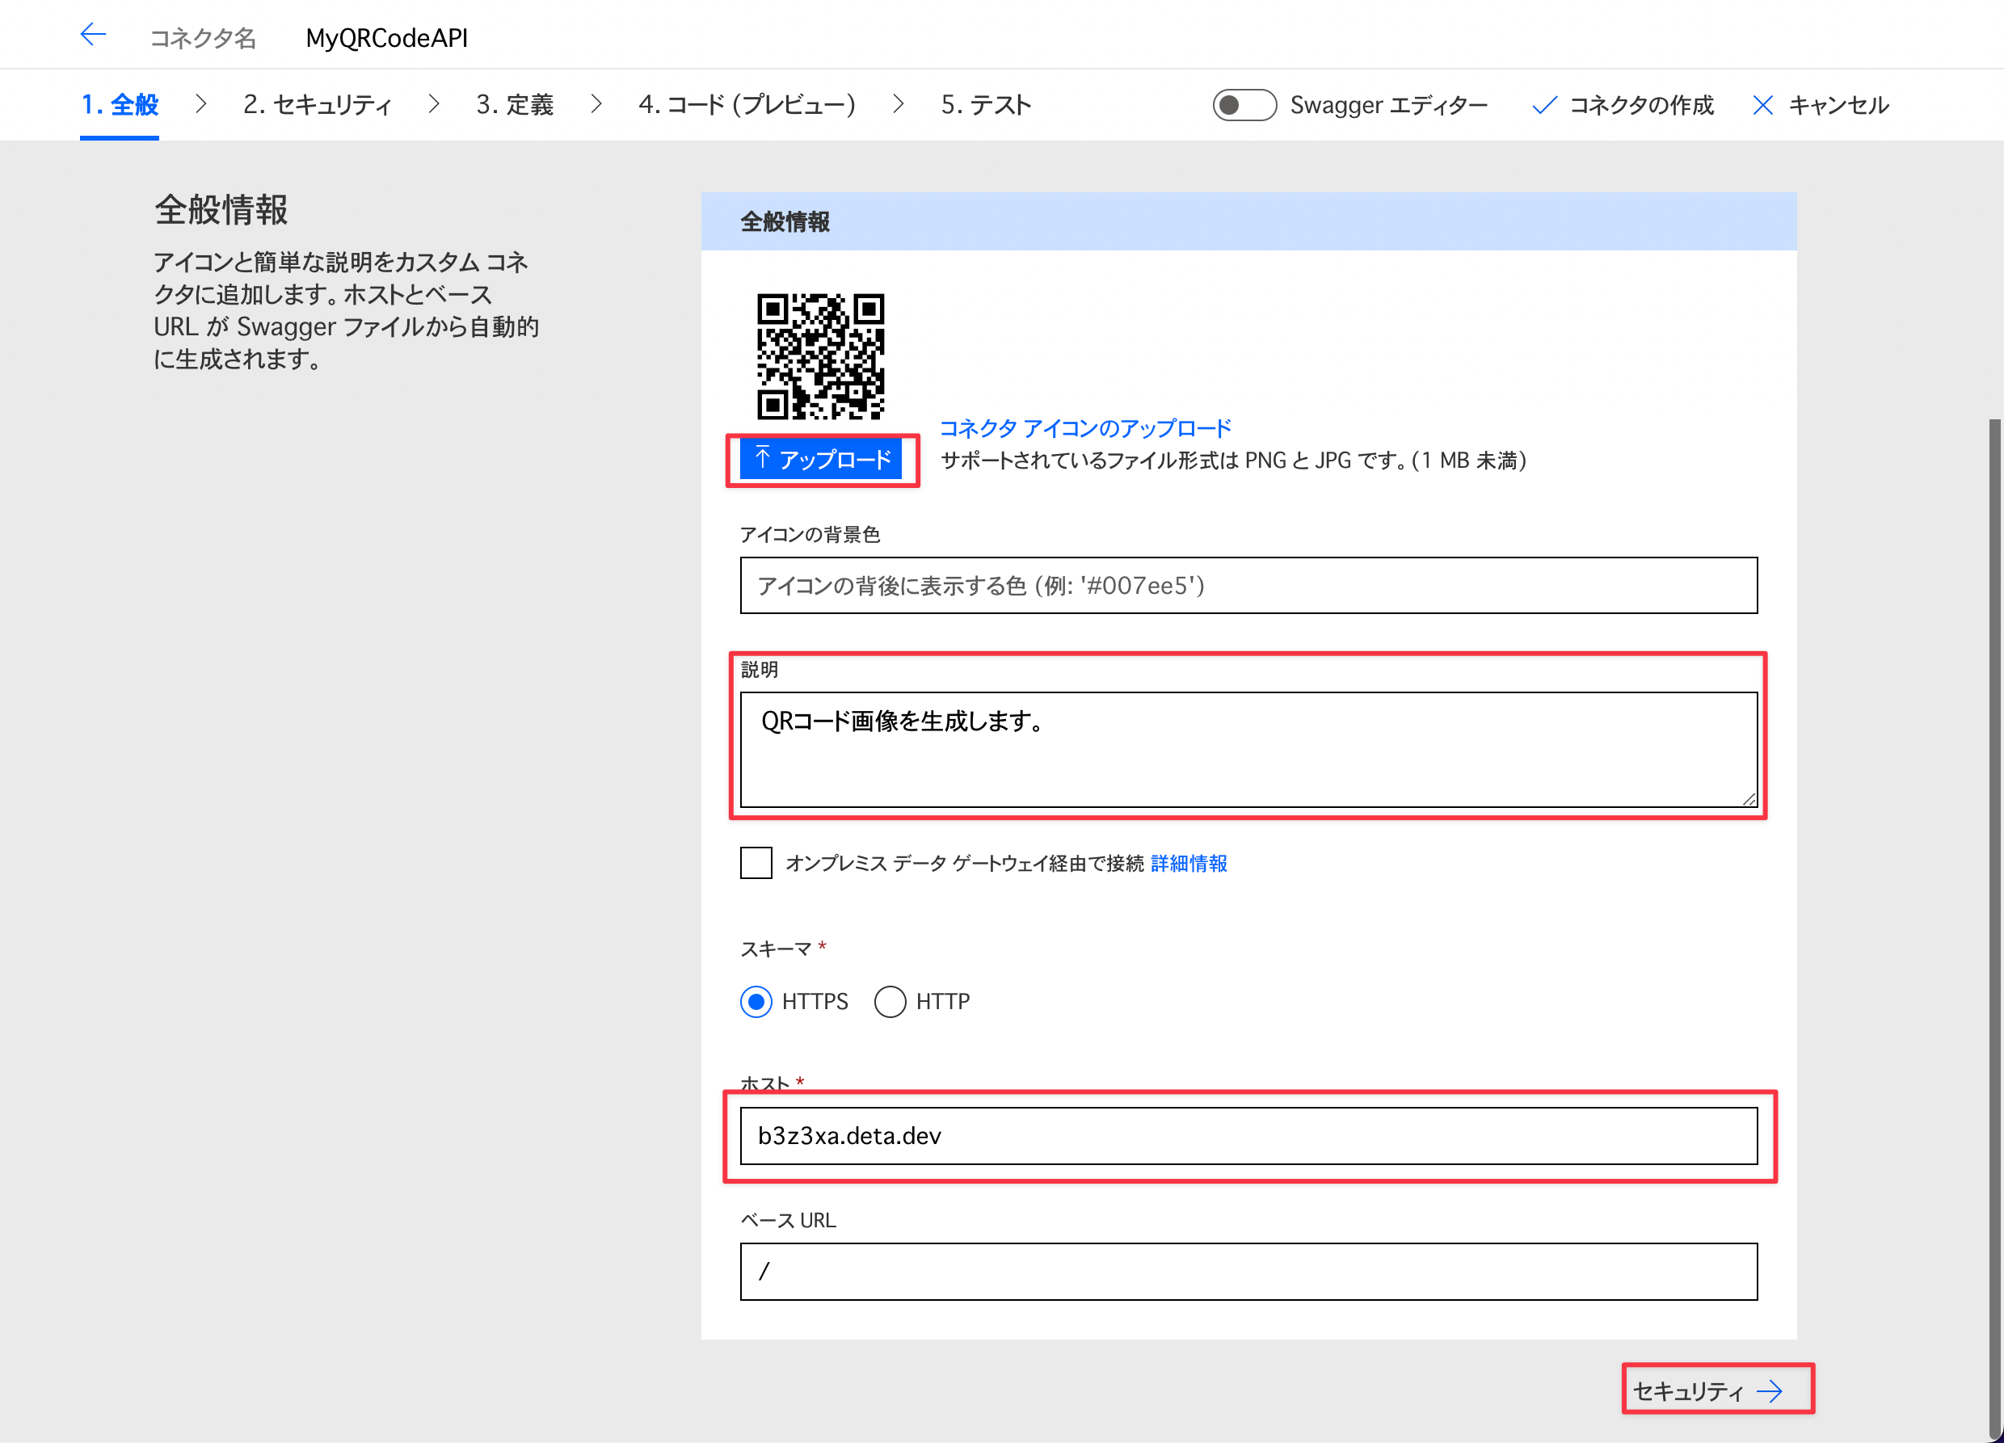Click the コネクタ アイコンのアップロード link
This screenshot has height=1443, width=2004.
point(1085,427)
